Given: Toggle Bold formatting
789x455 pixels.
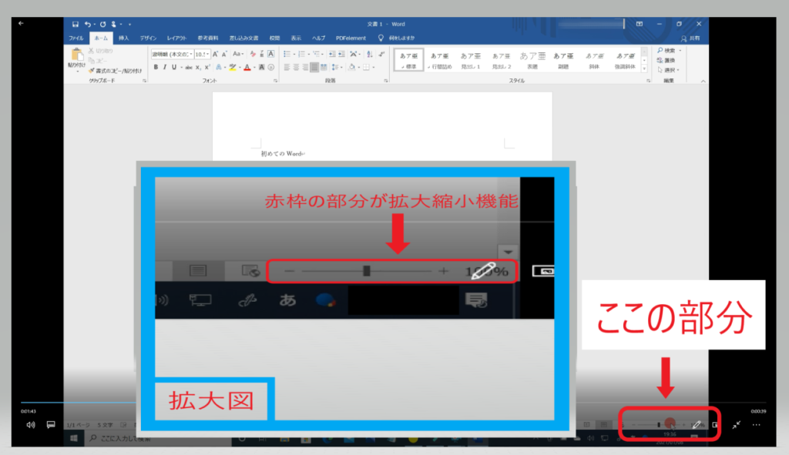Looking at the screenshot, I should pos(155,68).
